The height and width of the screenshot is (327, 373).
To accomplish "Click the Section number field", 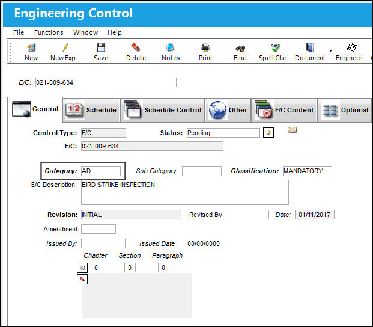I will click(130, 267).
